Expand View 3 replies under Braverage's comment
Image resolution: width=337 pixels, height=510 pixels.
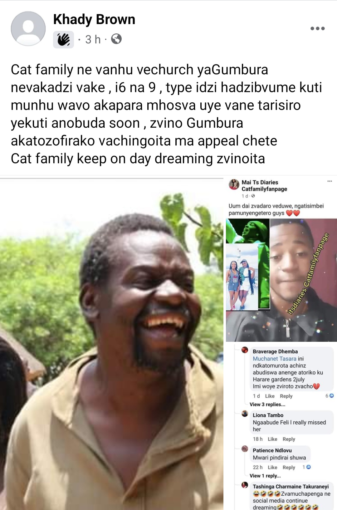[x=267, y=404]
